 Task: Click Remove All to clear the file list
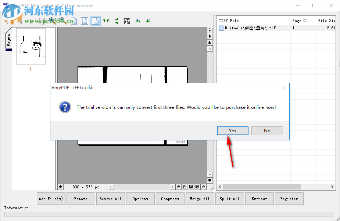(x=110, y=198)
